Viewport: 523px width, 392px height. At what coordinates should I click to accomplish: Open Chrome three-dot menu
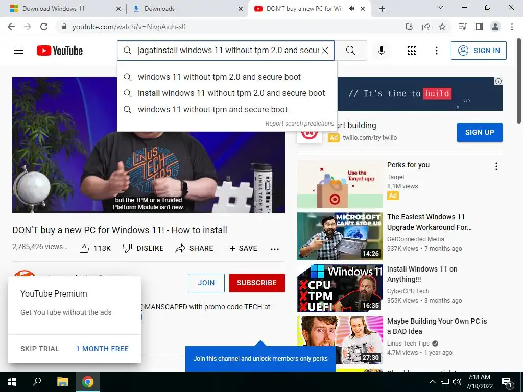pos(512,27)
